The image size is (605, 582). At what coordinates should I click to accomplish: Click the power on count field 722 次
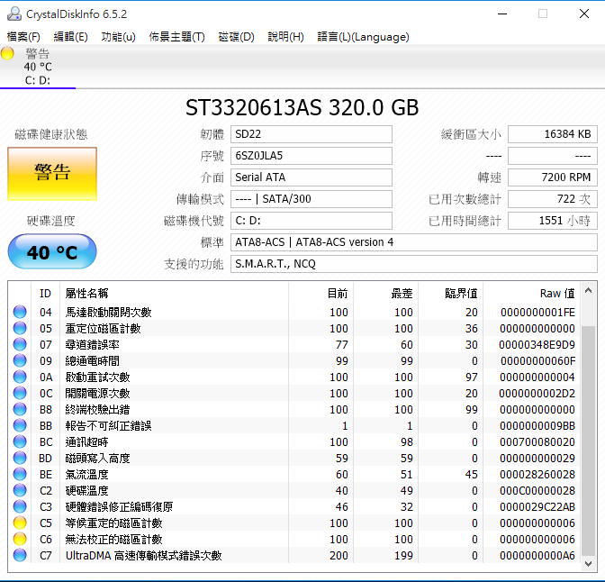pyautogui.click(x=553, y=199)
